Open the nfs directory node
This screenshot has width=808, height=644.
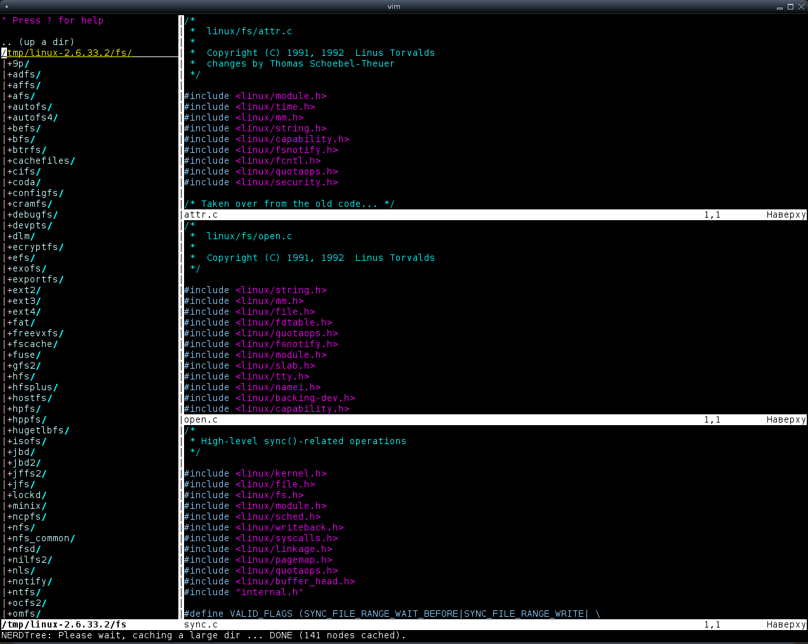pyautogui.click(x=20, y=527)
